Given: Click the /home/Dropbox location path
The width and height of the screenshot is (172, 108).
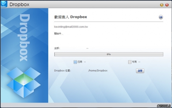Looking at the screenshot, I should (98, 71).
